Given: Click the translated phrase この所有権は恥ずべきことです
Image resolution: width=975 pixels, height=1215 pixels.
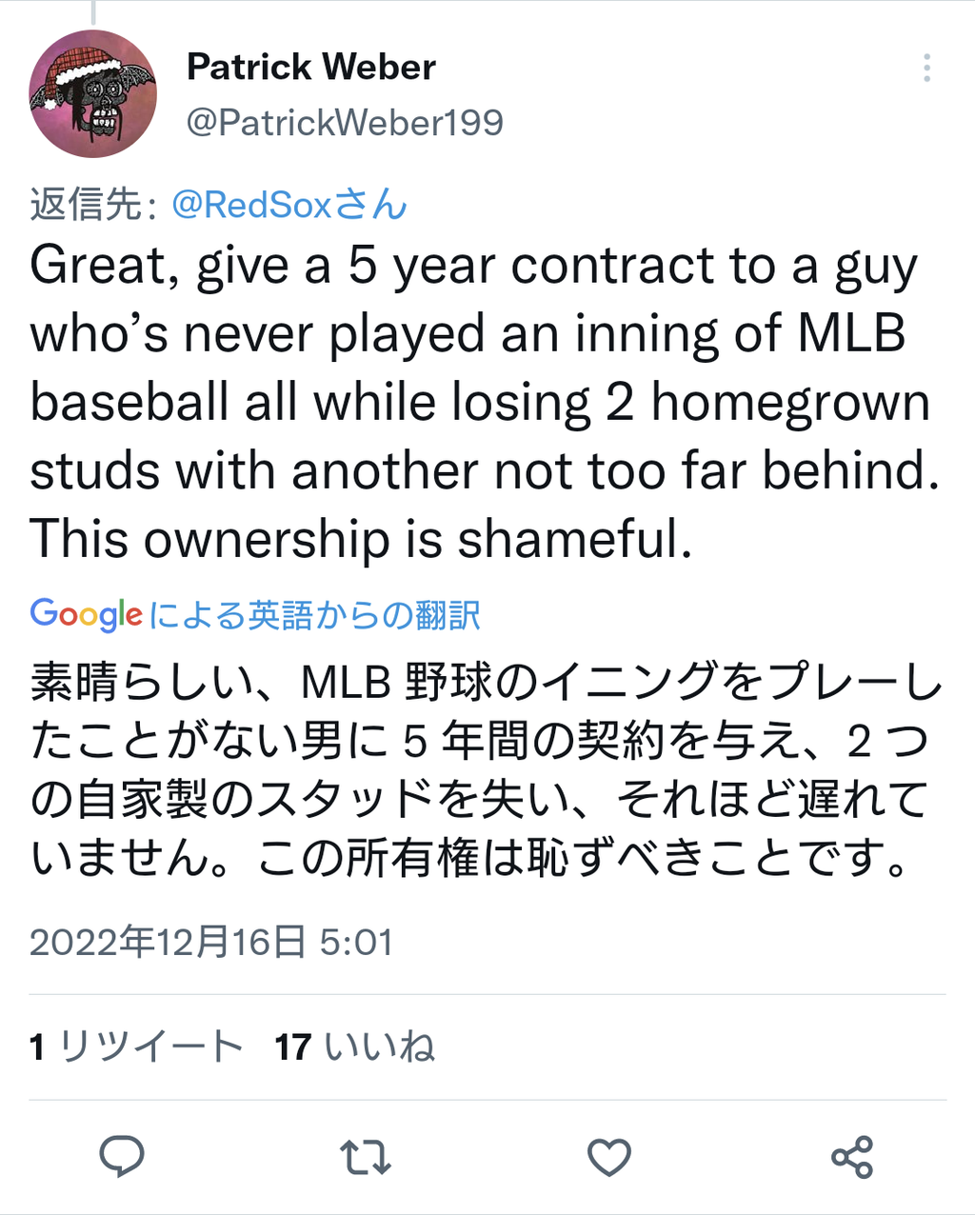Looking at the screenshot, I should (583, 858).
